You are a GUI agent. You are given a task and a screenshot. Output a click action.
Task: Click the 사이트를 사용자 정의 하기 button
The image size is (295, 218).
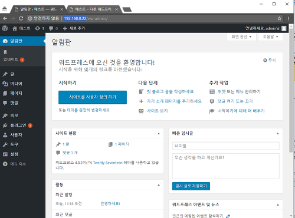(x=93, y=97)
